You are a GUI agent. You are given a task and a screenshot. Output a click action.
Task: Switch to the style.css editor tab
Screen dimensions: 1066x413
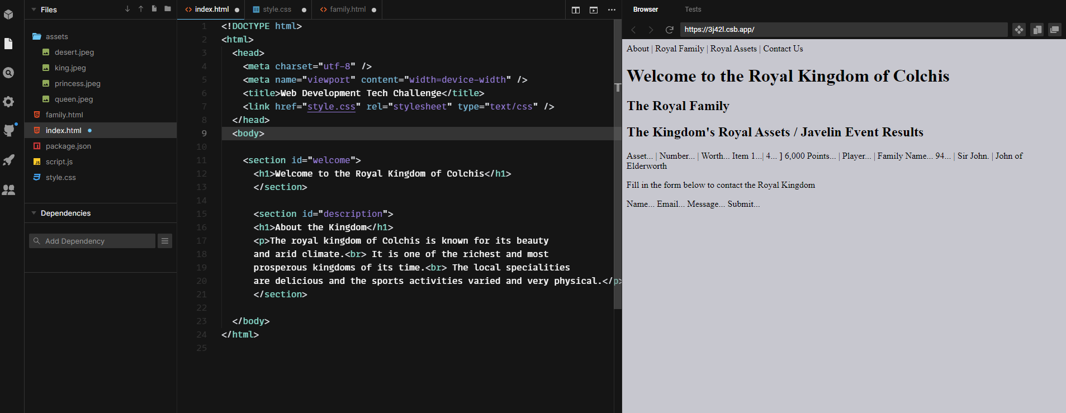coord(277,10)
